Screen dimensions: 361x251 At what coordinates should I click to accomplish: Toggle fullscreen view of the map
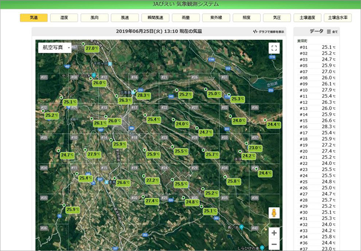(274, 48)
